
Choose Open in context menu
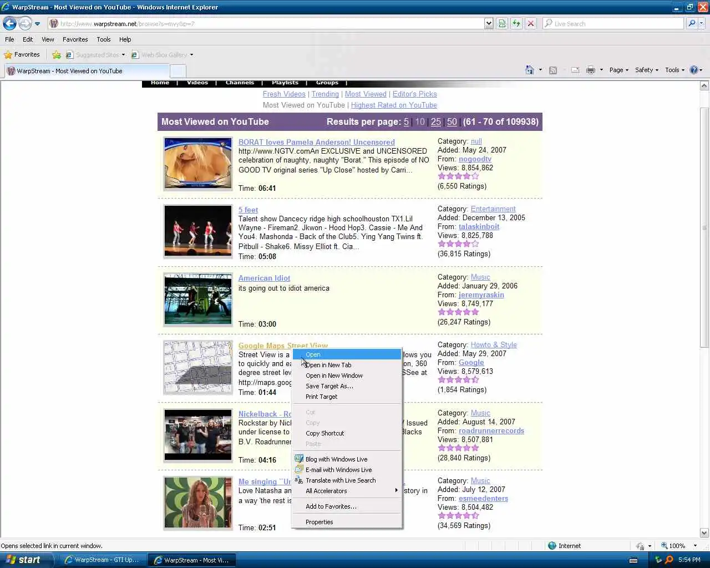point(347,354)
